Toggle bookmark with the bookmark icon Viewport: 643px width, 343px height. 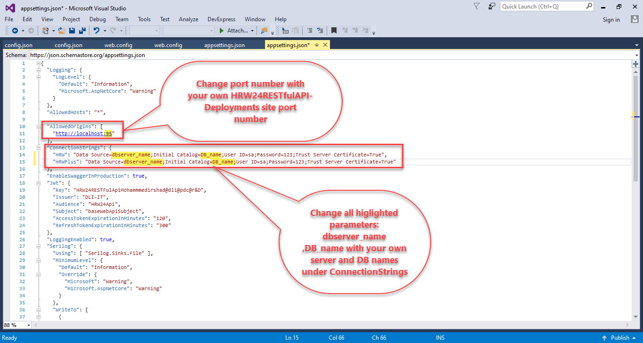[x=334, y=31]
